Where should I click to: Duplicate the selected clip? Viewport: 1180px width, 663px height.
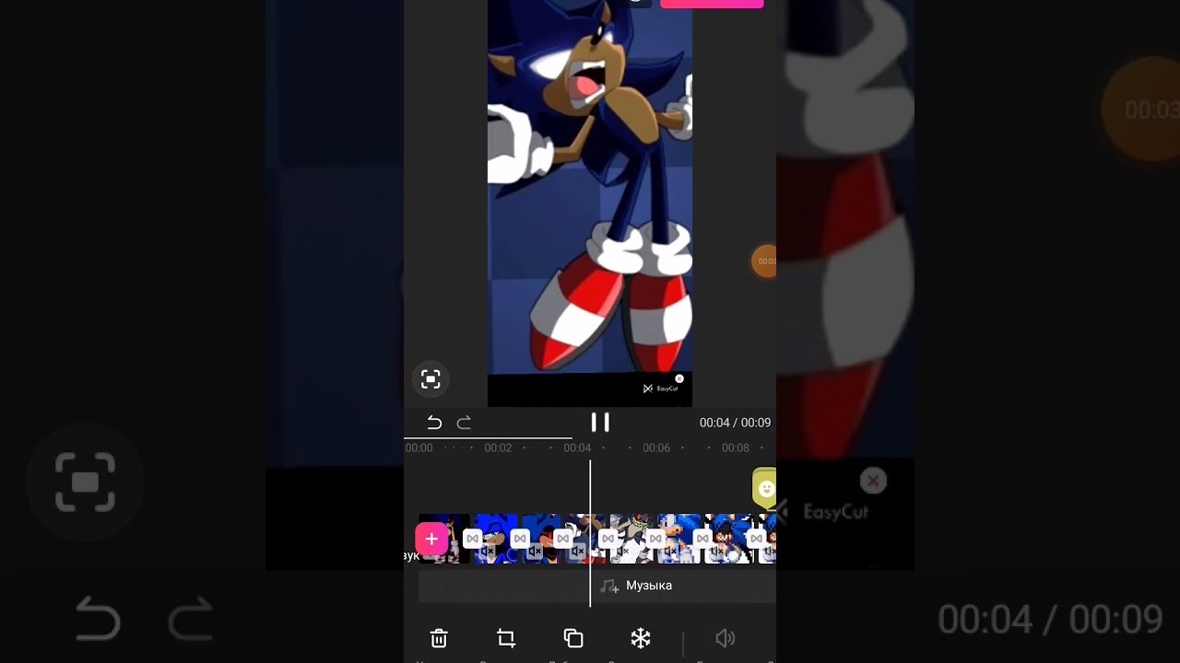(x=573, y=638)
